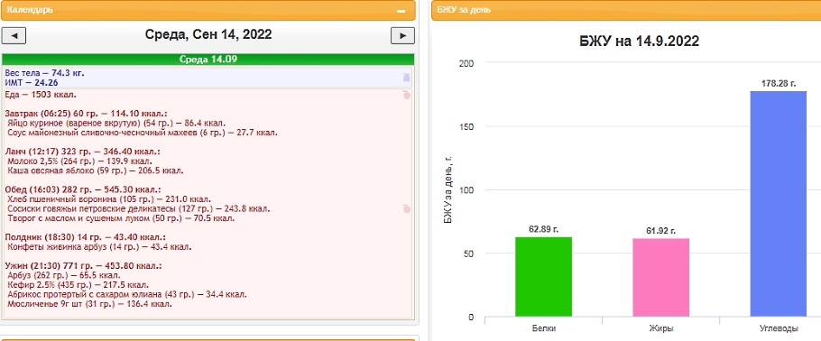This screenshot has width=821, height=341.
Task: Select the green Среда 14.09 day bar
Action: (x=208, y=60)
